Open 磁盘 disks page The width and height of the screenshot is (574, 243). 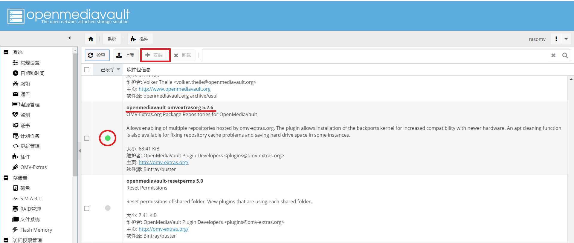[25, 188]
